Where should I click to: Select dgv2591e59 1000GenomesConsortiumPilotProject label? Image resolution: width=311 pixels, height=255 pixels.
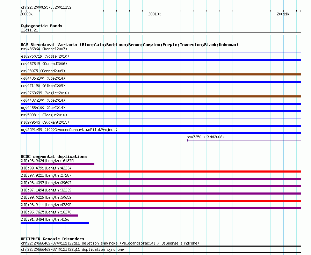pos(69,130)
